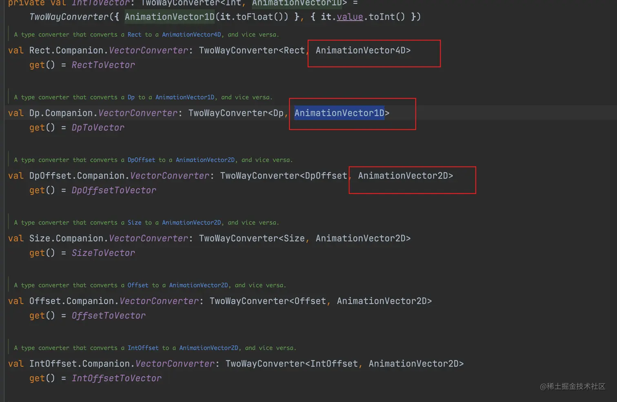
Task: Follow the "Offset" link in the doc comment
Action: pyautogui.click(x=138, y=286)
